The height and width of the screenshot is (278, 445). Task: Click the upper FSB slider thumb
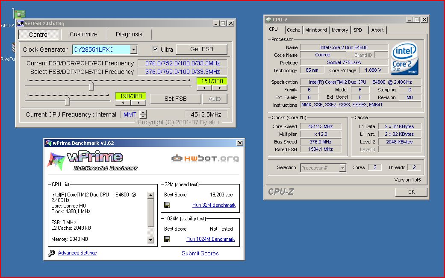click(91, 86)
